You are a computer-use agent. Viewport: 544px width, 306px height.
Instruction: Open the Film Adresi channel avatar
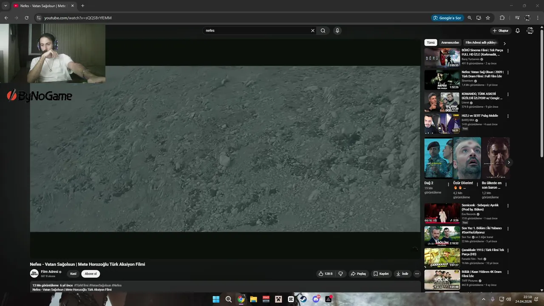point(34,274)
